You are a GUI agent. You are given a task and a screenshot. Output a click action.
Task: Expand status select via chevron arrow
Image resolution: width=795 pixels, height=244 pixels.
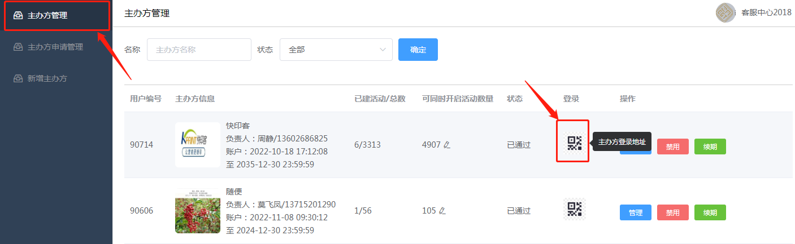383,50
